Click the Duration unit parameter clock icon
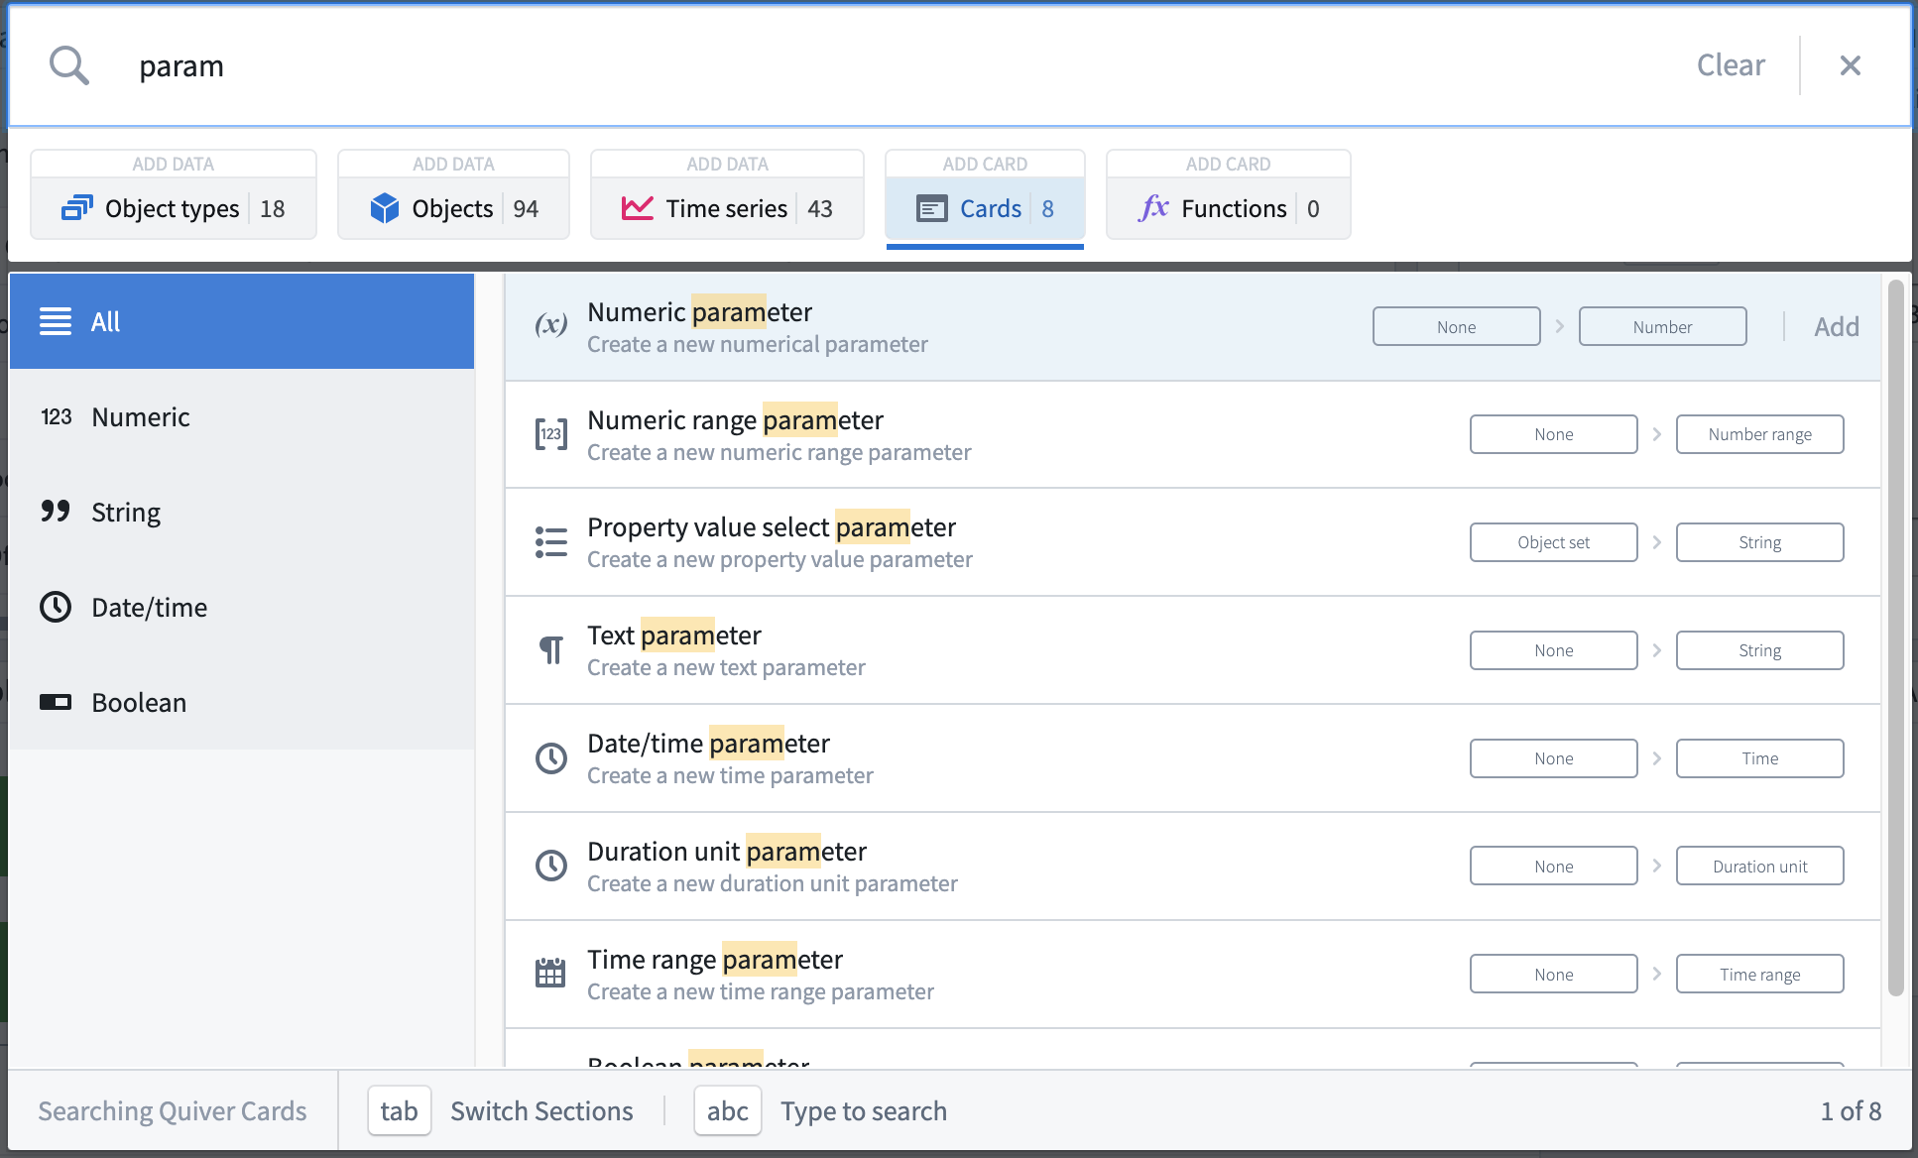The height and width of the screenshot is (1158, 1918). pyautogui.click(x=551, y=866)
